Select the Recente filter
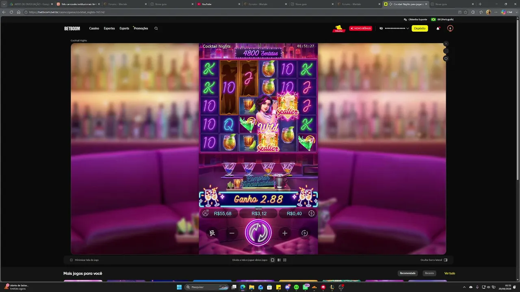520x292 pixels. click(429, 273)
